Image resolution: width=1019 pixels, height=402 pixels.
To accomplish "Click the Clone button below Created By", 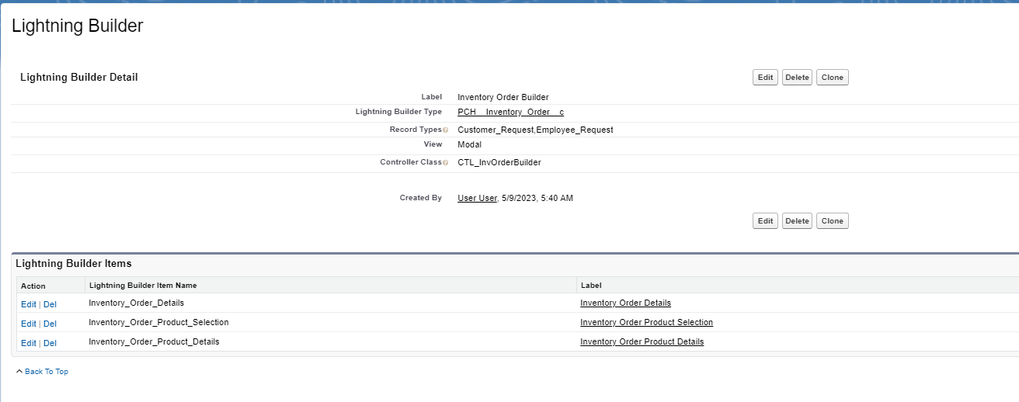I will click(x=832, y=221).
